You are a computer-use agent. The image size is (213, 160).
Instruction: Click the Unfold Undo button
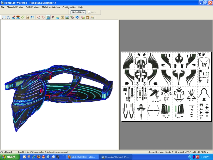tap(78, 12)
